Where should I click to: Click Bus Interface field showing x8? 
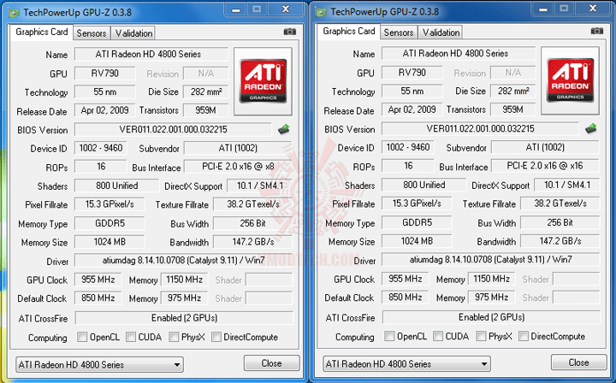pos(238,167)
